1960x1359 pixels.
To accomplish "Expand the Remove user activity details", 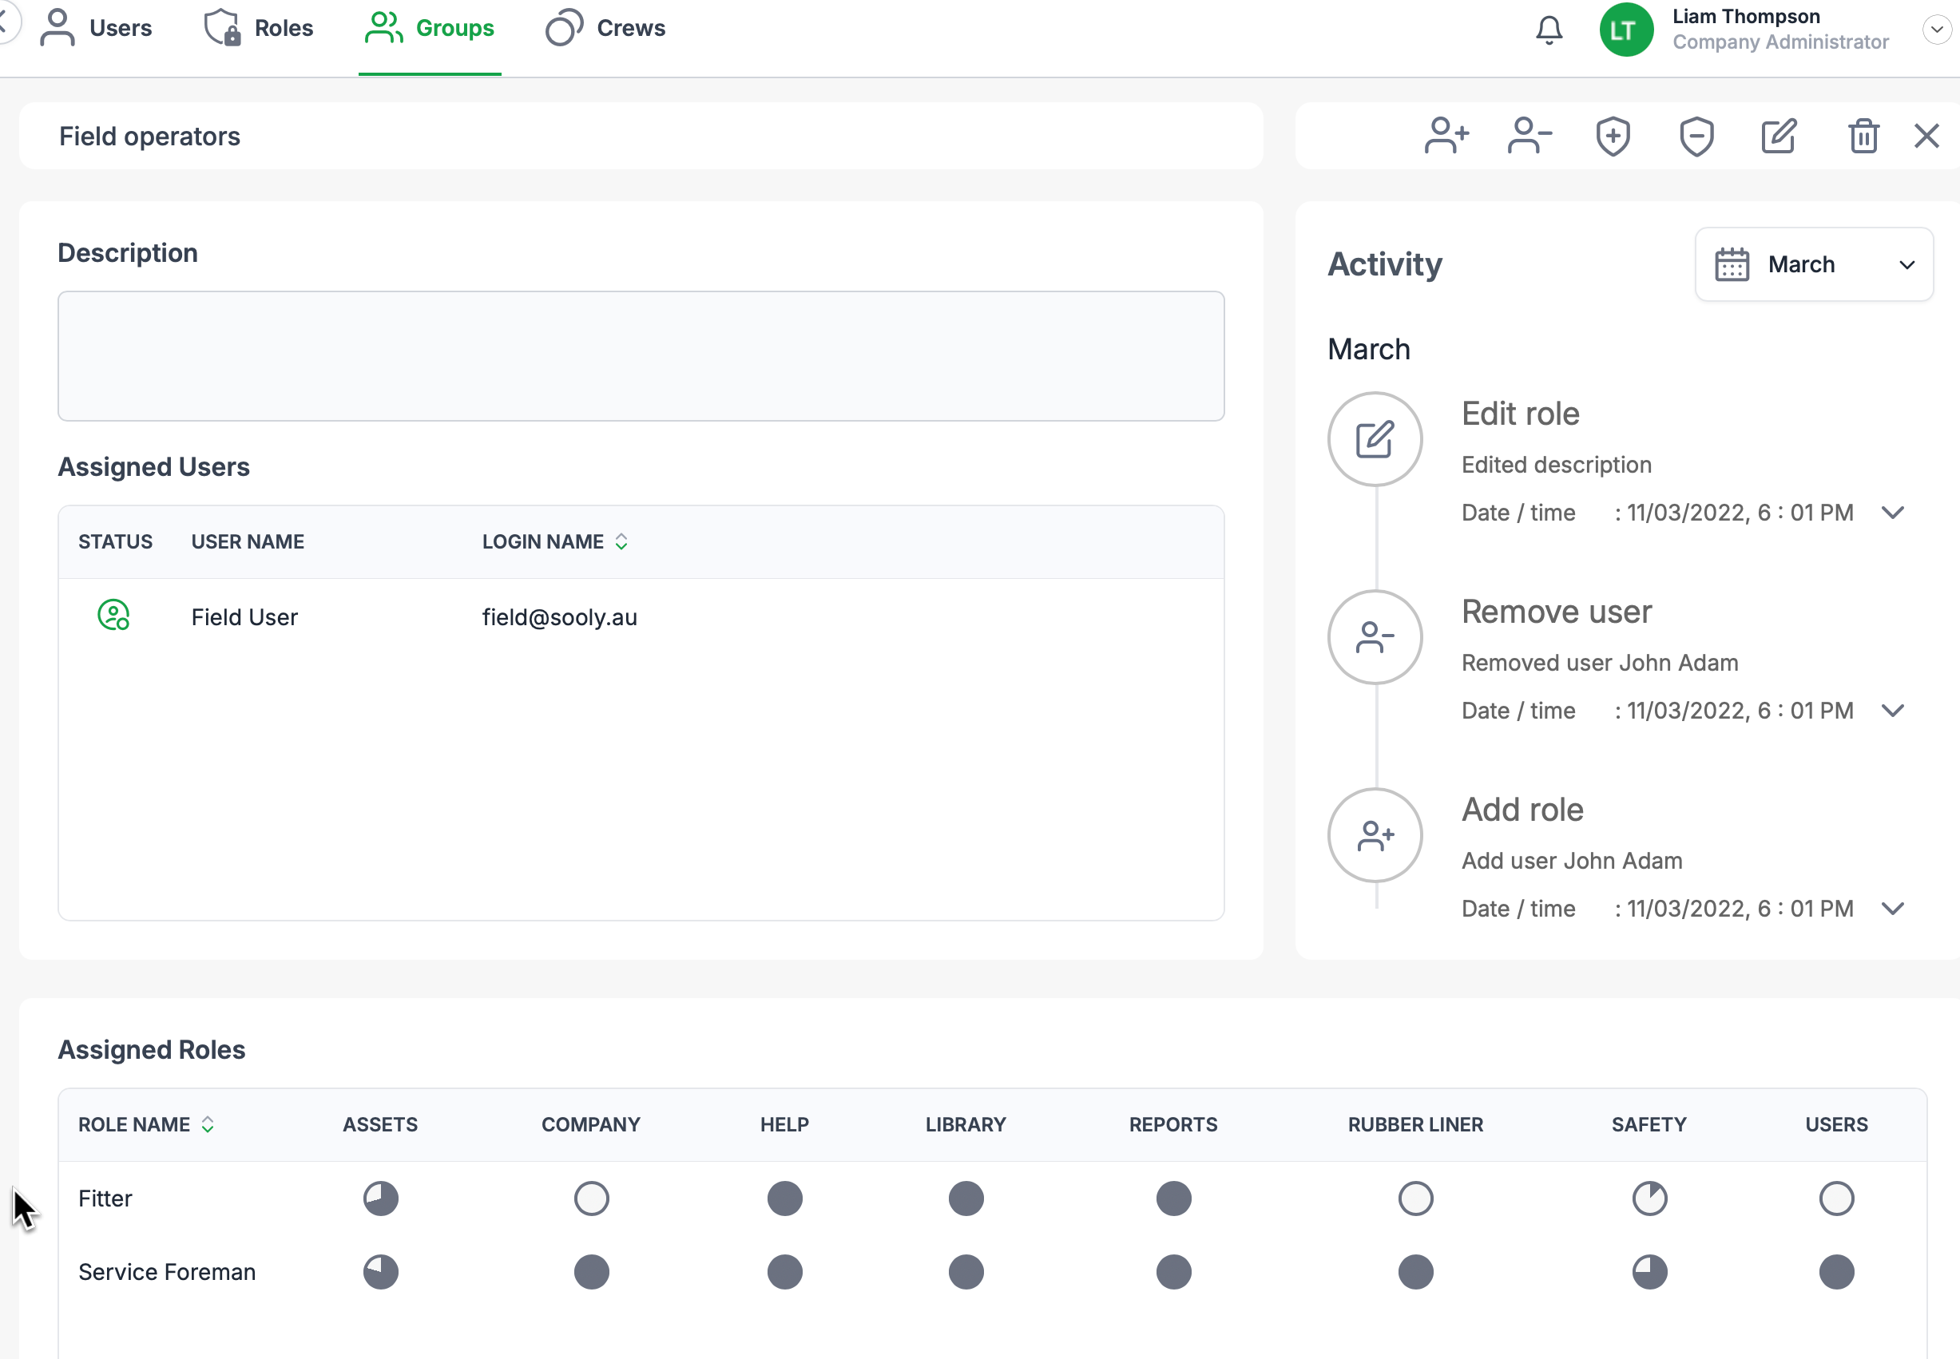I will 1892,711.
